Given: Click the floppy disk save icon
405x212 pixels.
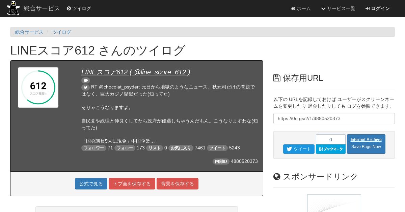Looking at the screenshot, I should click(x=277, y=78).
